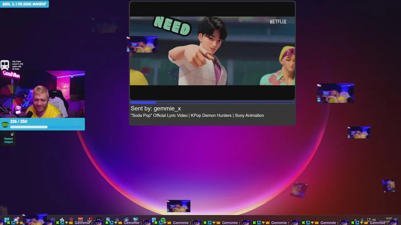
Task: Click the 'Sent by: gemmie_x' text
Action: [x=156, y=108]
